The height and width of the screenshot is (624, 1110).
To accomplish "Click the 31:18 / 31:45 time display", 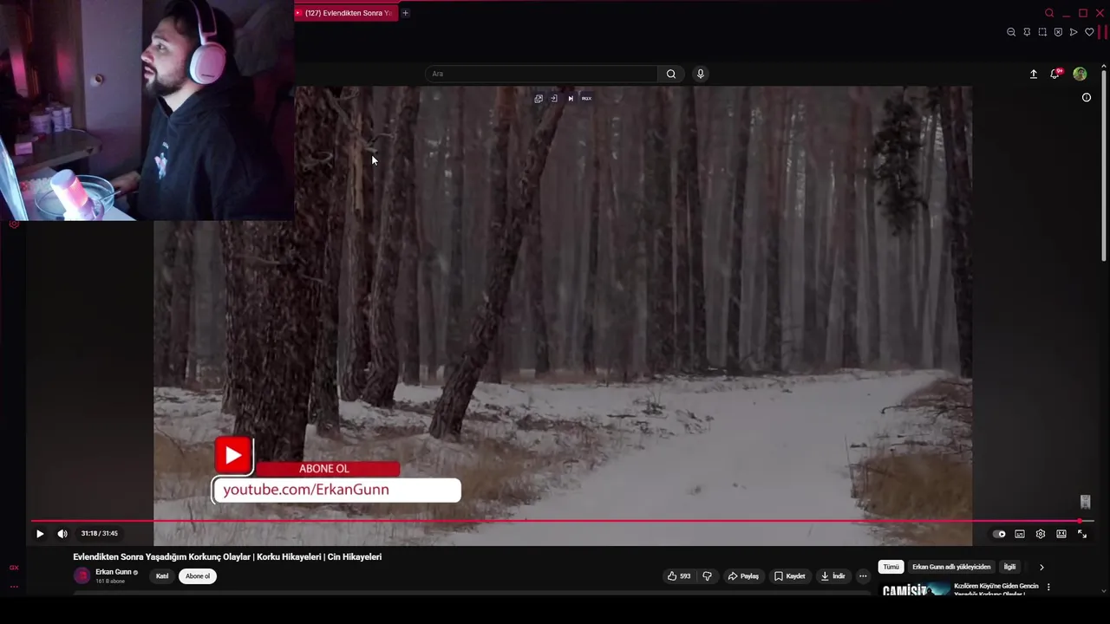I will (99, 534).
